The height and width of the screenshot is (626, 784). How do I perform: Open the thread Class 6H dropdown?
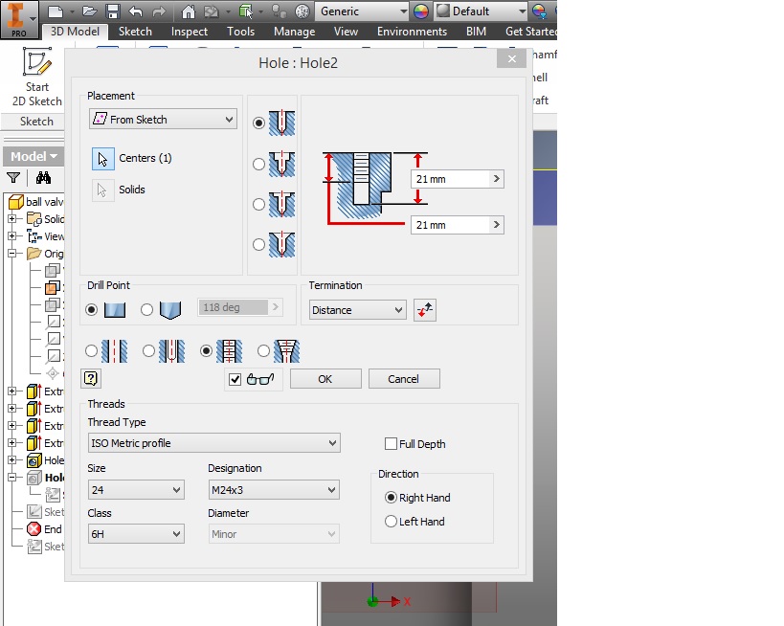(x=136, y=534)
